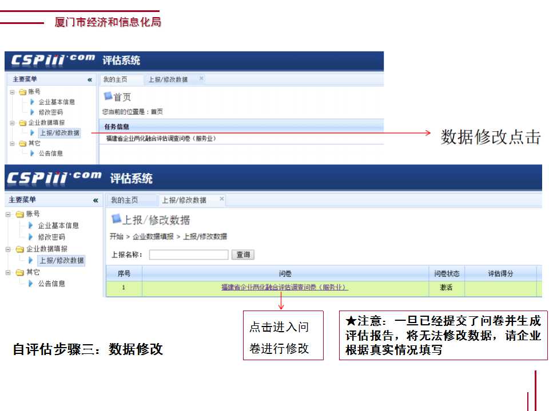Screen dimensions: 549x411
Task: Focus the 上报名称 text input field
Action: coord(189,255)
